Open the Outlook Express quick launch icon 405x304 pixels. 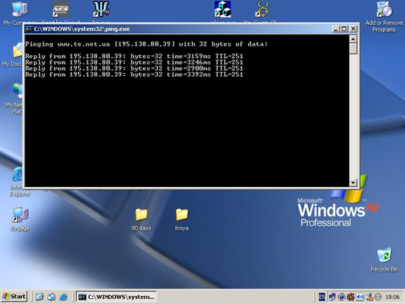click(52, 297)
